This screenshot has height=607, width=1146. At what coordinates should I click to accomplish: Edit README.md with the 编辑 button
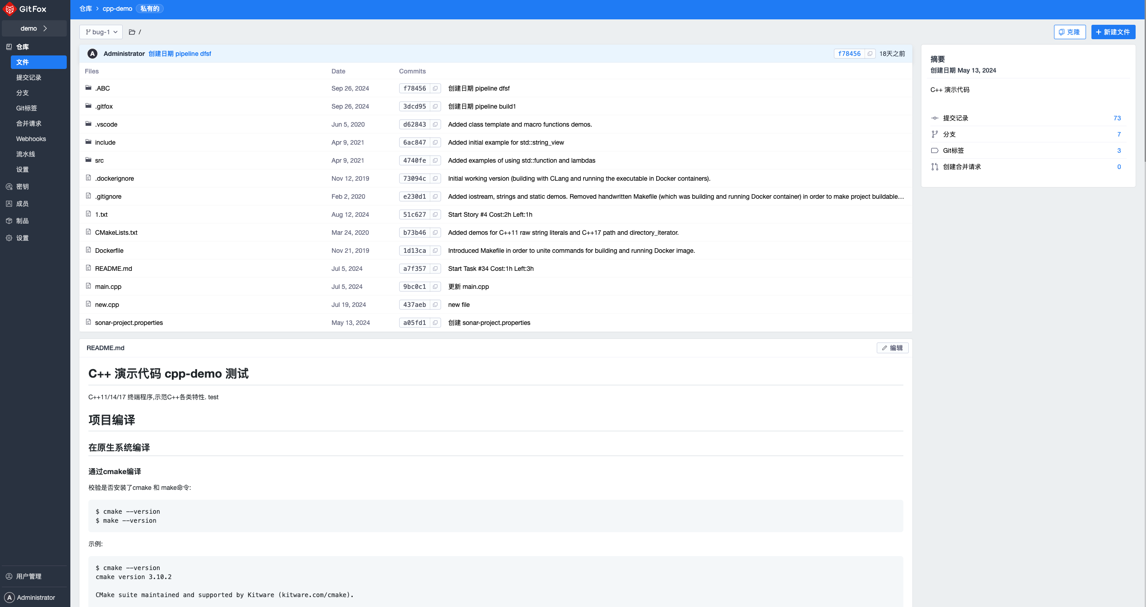pos(892,348)
